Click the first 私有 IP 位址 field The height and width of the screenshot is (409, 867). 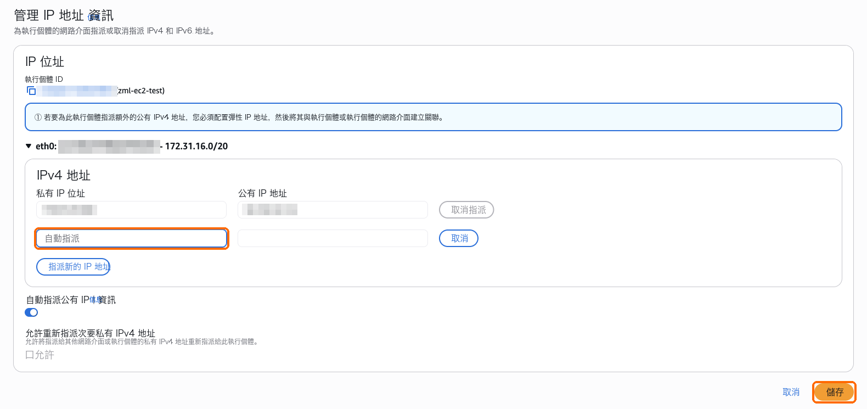pyautogui.click(x=131, y=210)
